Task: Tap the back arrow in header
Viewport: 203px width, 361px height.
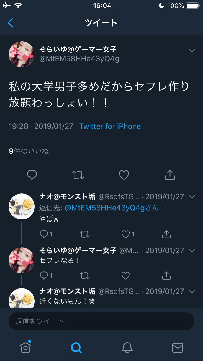Action: coord(11,23)
